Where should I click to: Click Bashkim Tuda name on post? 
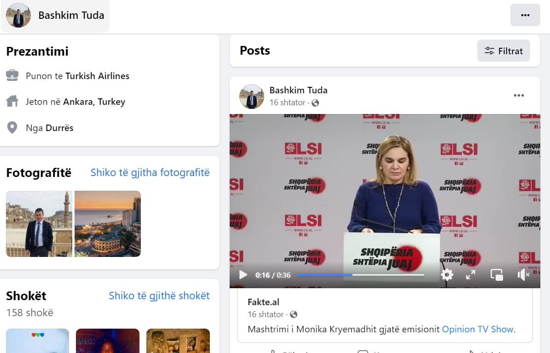pos(298,90)
